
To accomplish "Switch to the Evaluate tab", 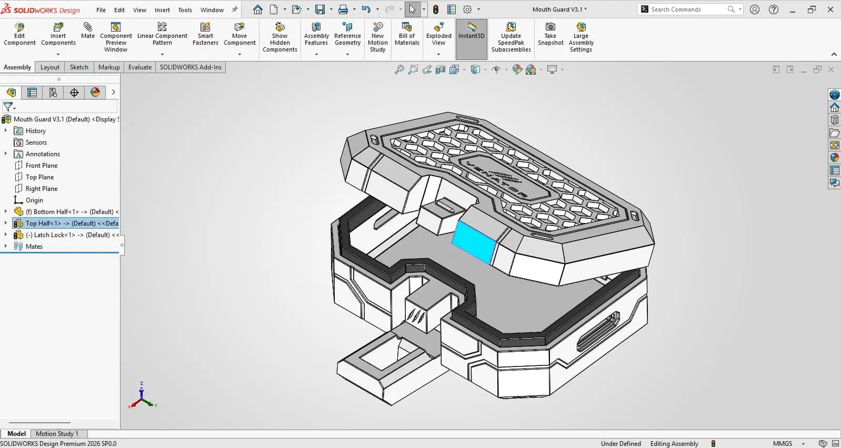I will (140, 67).
